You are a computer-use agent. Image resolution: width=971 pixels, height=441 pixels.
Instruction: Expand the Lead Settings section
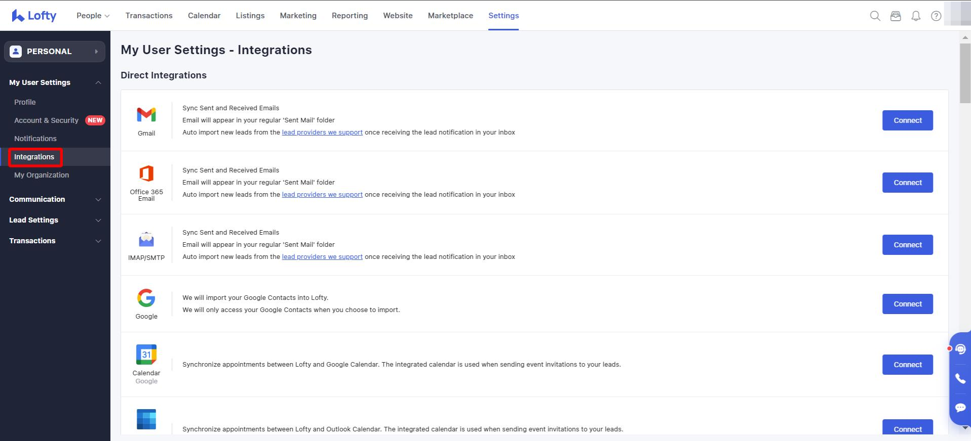(x=55, y=220)
